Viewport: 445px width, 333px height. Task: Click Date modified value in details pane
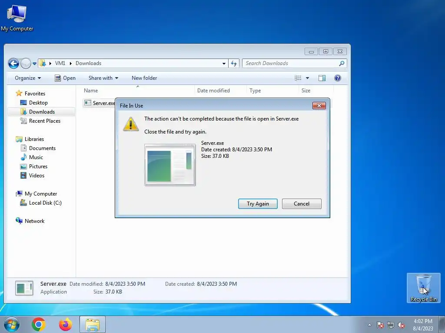[x=125, y=284]
